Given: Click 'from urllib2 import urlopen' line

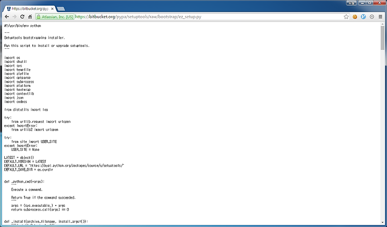Looking at the screenshot, I should coord(35,129).
